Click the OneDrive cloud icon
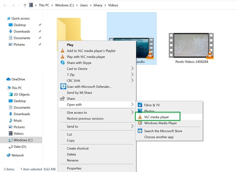The height and width of the screenshot is (172, 238). [8, 79]
